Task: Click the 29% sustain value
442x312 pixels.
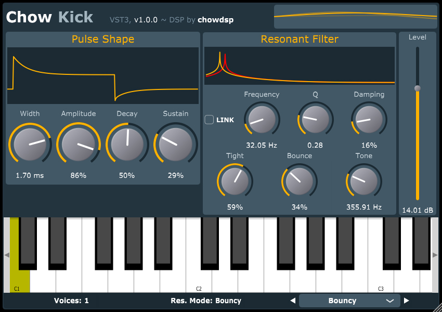Action: (176, 176)
